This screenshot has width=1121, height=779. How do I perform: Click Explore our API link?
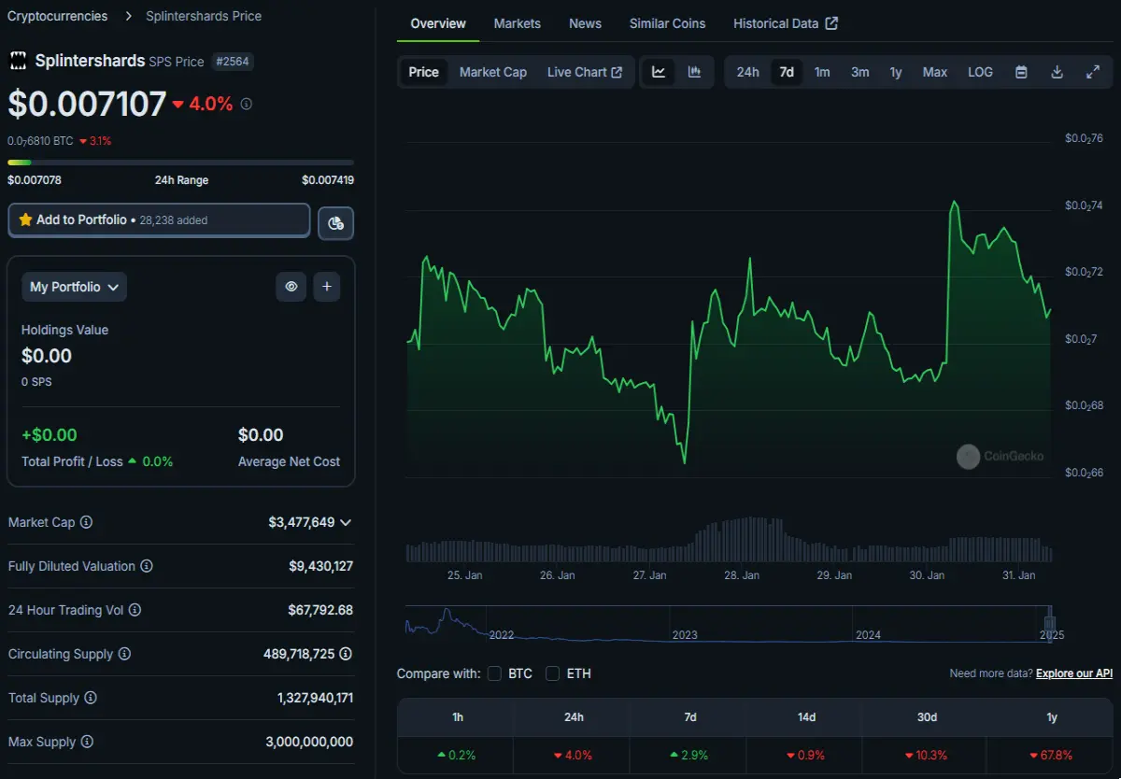tap(1074, 673)
